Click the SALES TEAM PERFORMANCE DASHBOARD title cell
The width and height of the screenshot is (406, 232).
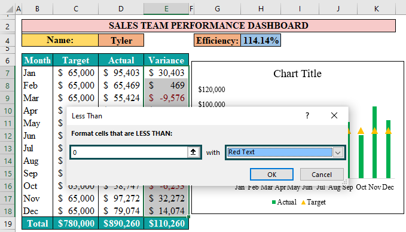coord(209,26)
